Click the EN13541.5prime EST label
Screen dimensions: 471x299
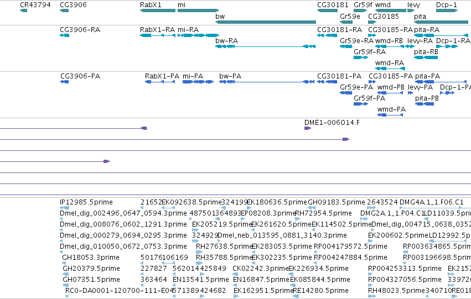point(201,280)
